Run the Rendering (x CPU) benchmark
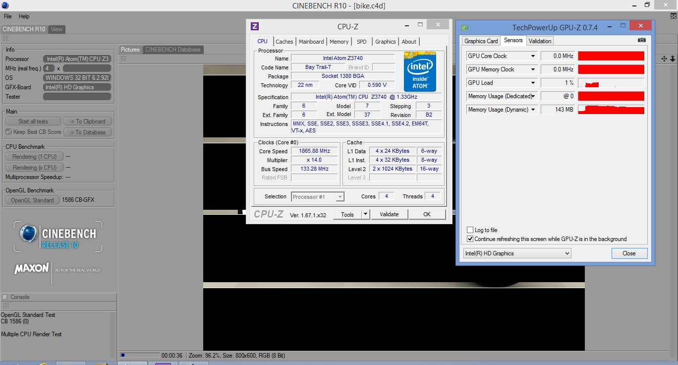This screenshot has width=678, height=365. coord(34,168)
